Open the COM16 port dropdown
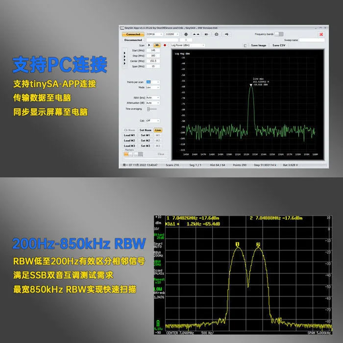This screenshot has width=343, height=343. pos(154,34)
